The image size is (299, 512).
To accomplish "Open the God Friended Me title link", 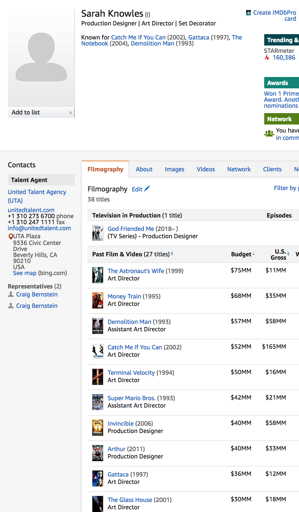I will tap(131, 229).
